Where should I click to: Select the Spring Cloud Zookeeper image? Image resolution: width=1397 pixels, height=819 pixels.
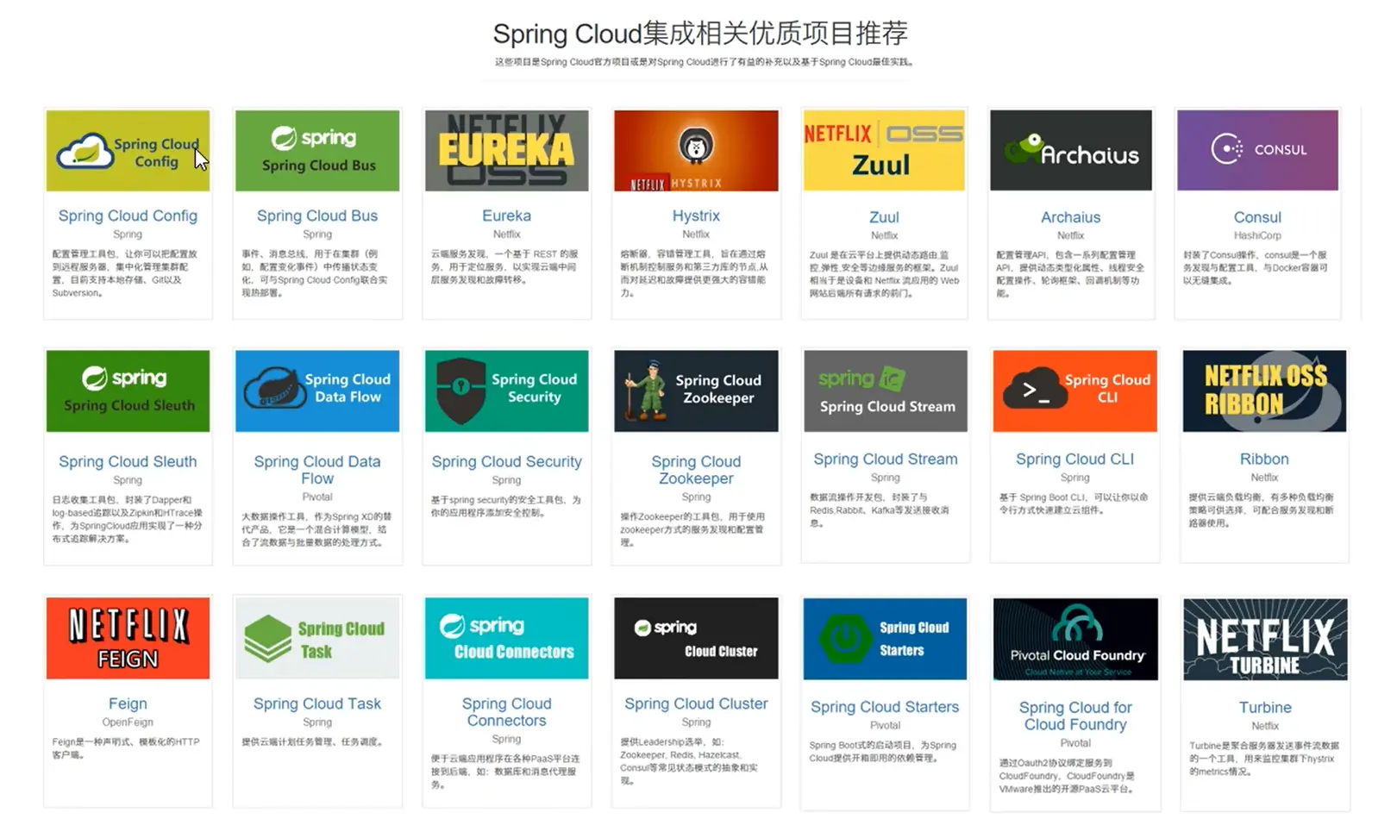click(696, 391)
